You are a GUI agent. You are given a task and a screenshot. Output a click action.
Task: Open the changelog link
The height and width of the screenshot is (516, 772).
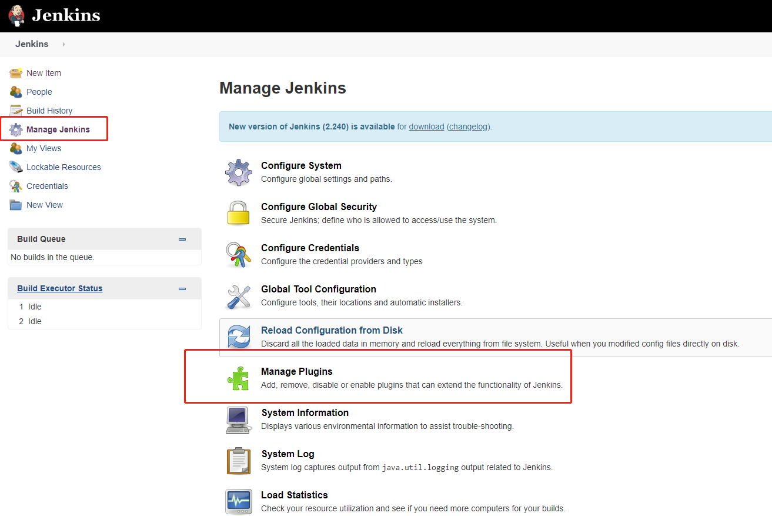click(x=469, y=126)
